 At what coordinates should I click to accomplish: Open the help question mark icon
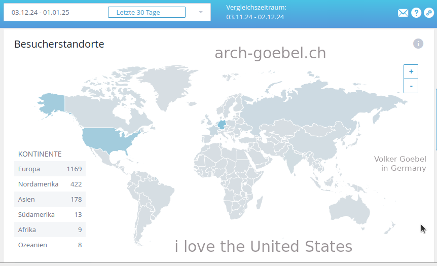click(416, 13)
